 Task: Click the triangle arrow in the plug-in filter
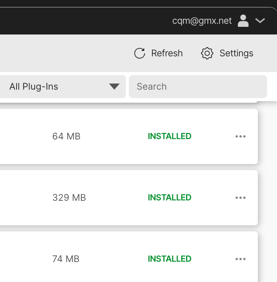[114, 87]
